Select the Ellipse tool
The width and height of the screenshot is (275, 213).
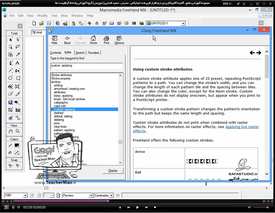(x=11, y=78)
